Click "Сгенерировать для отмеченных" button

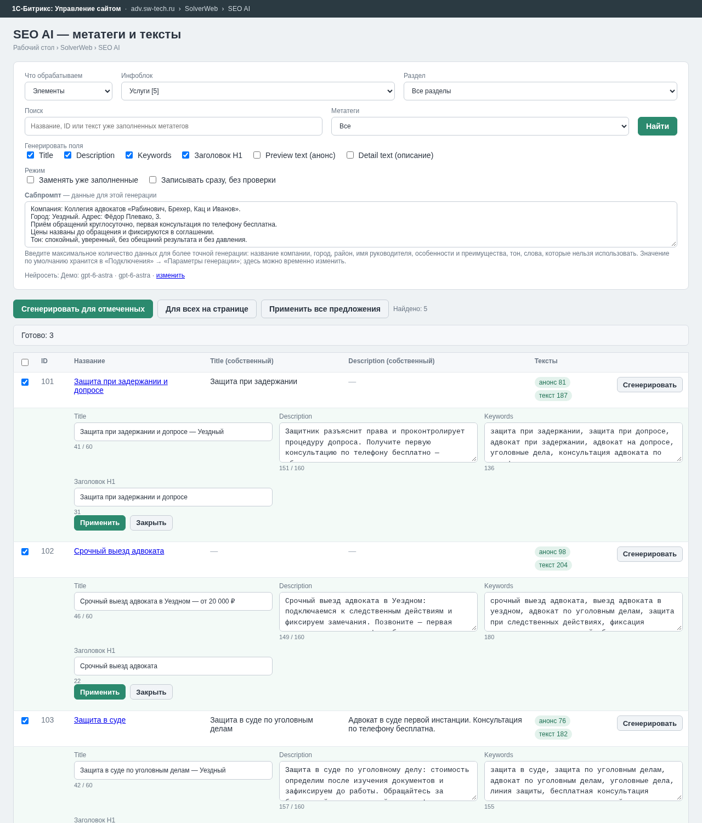point(83,309)
